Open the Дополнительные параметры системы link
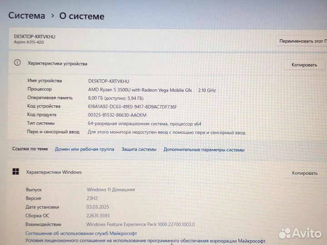 click(x=204, y=150)
